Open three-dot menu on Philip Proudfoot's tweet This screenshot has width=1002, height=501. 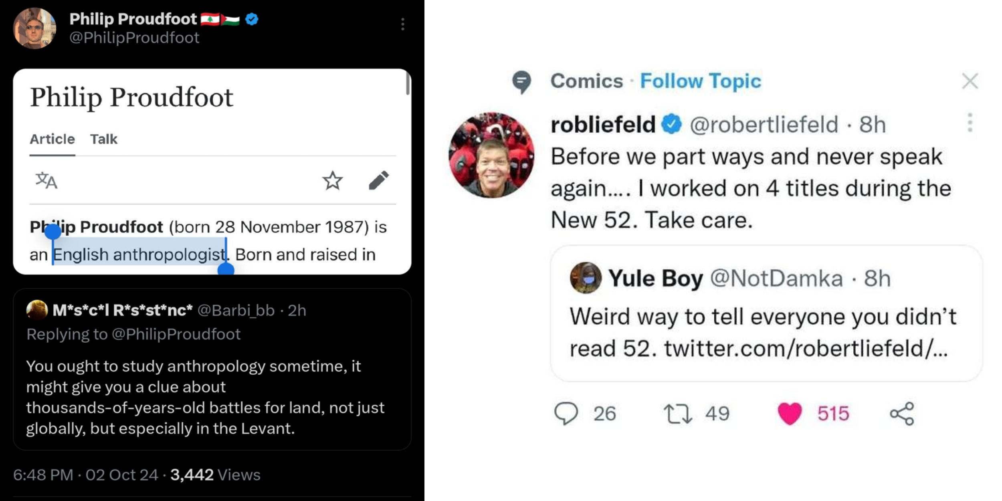coord(403,24)
